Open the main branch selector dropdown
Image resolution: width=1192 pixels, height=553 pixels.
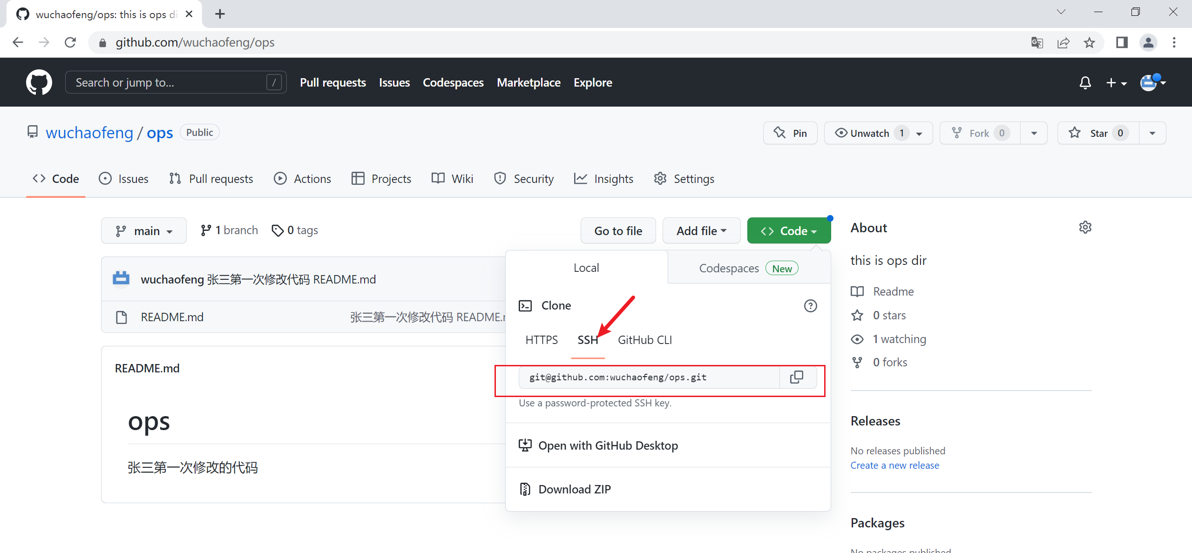pyautogui.click(x=144, y=230)
